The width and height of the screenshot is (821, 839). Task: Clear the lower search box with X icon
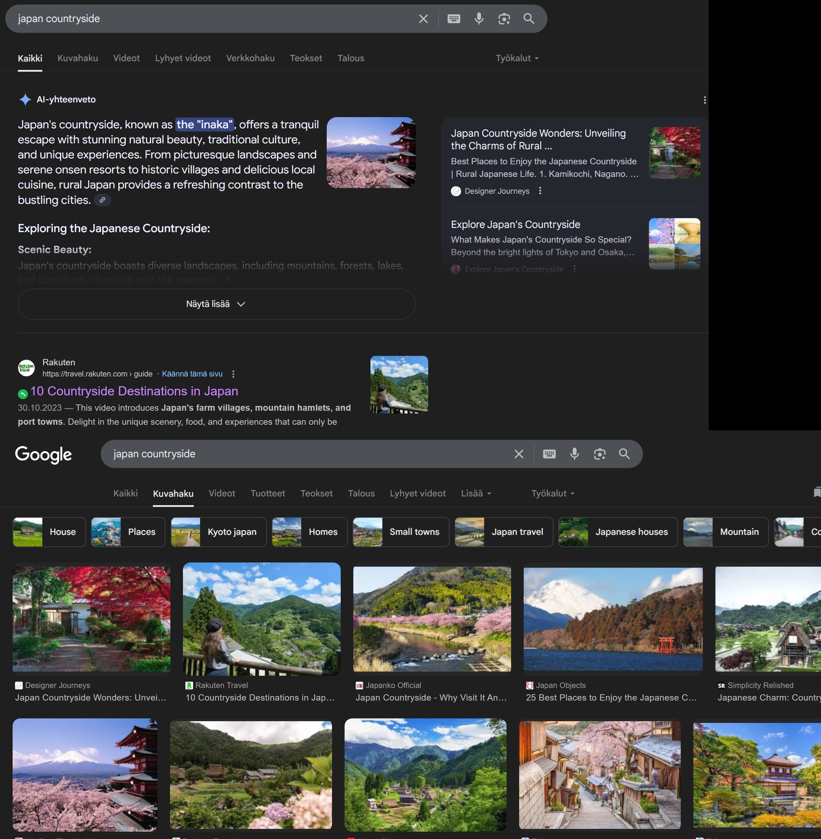pos(519,454)
